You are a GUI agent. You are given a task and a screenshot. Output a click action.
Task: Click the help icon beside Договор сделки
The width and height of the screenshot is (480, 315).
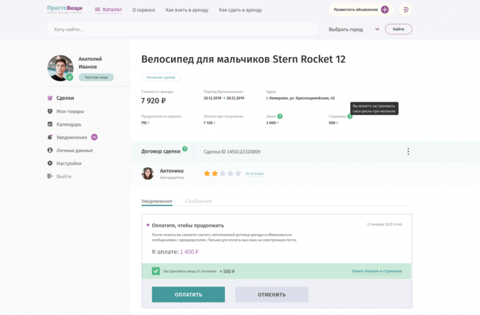[185, 149]
